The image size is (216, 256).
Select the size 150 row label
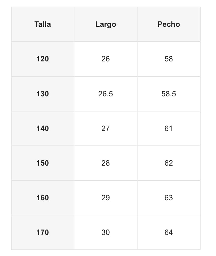click(43, 163)
